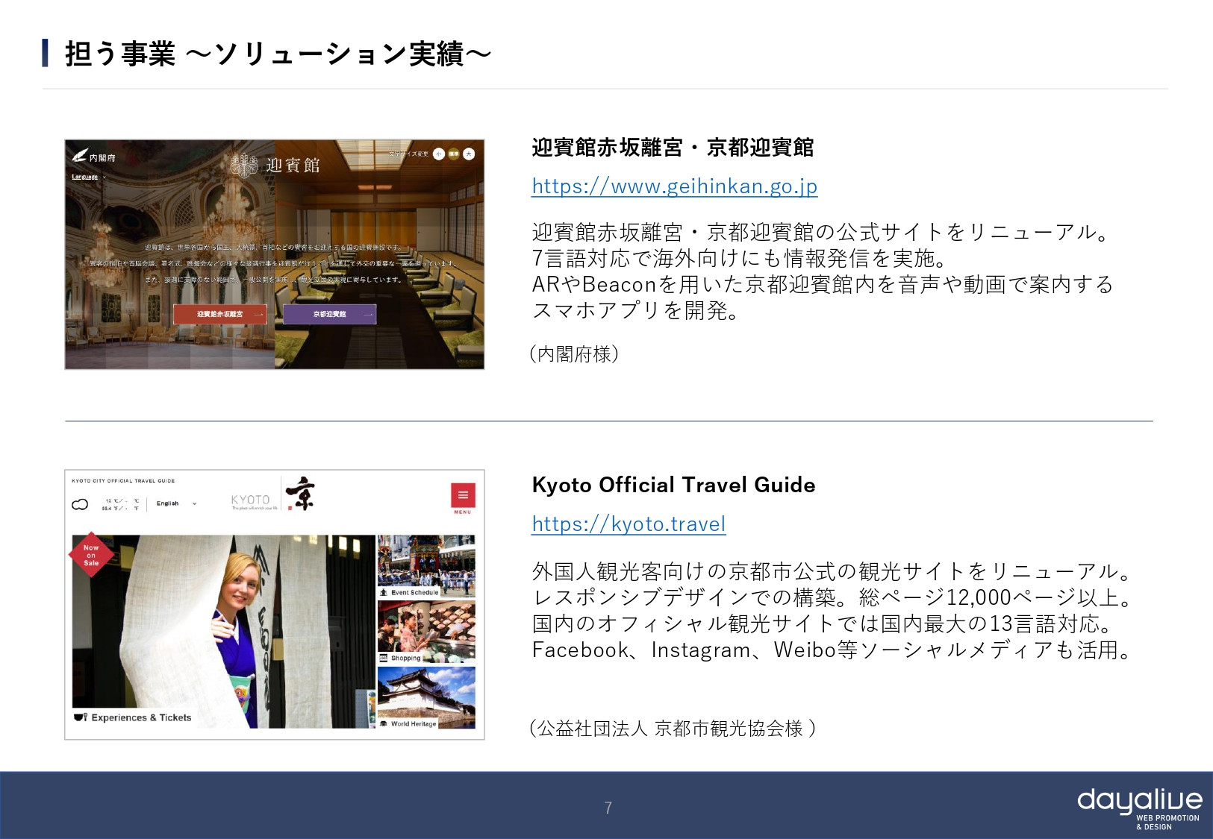Image resolution: width=1213 pixels, height=839 pixels.
Task: Click the 迎賓館赤坂離宮 red button
Action: [x=219, y=314]
